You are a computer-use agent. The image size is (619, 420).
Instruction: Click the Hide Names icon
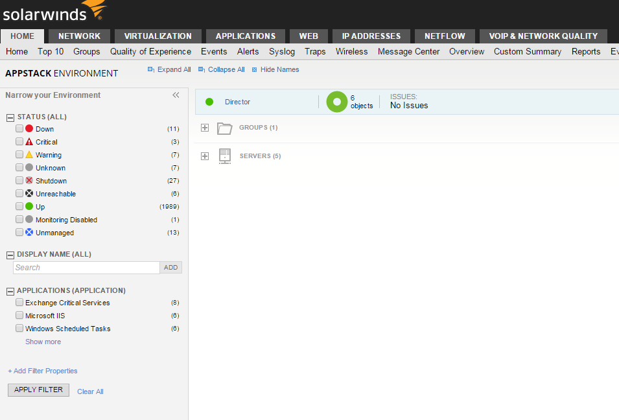click(x=254, y=70)
